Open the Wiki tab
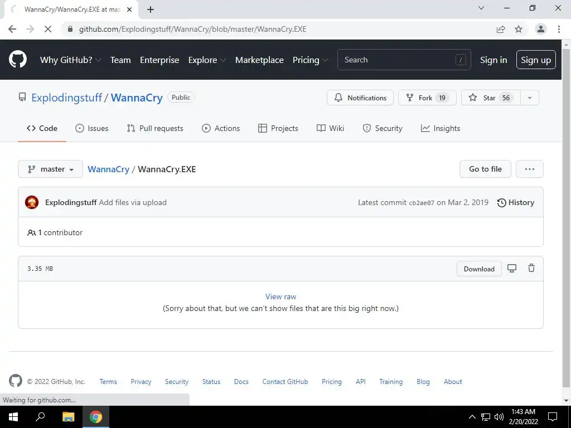 tap(330, 128)
